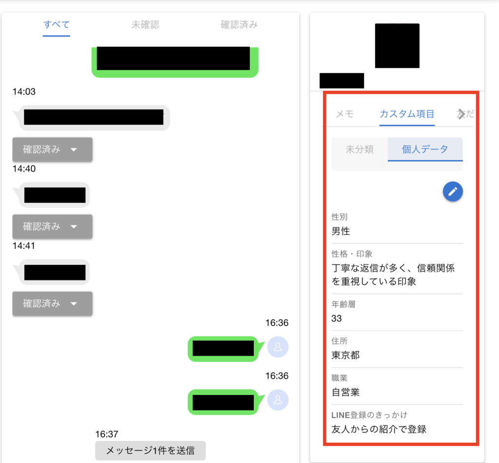
Task: Open the メモ tab
Action: coord(345,114)
